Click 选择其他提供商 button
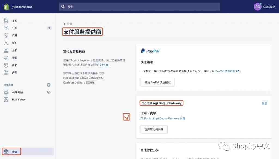 coord(154,129)
